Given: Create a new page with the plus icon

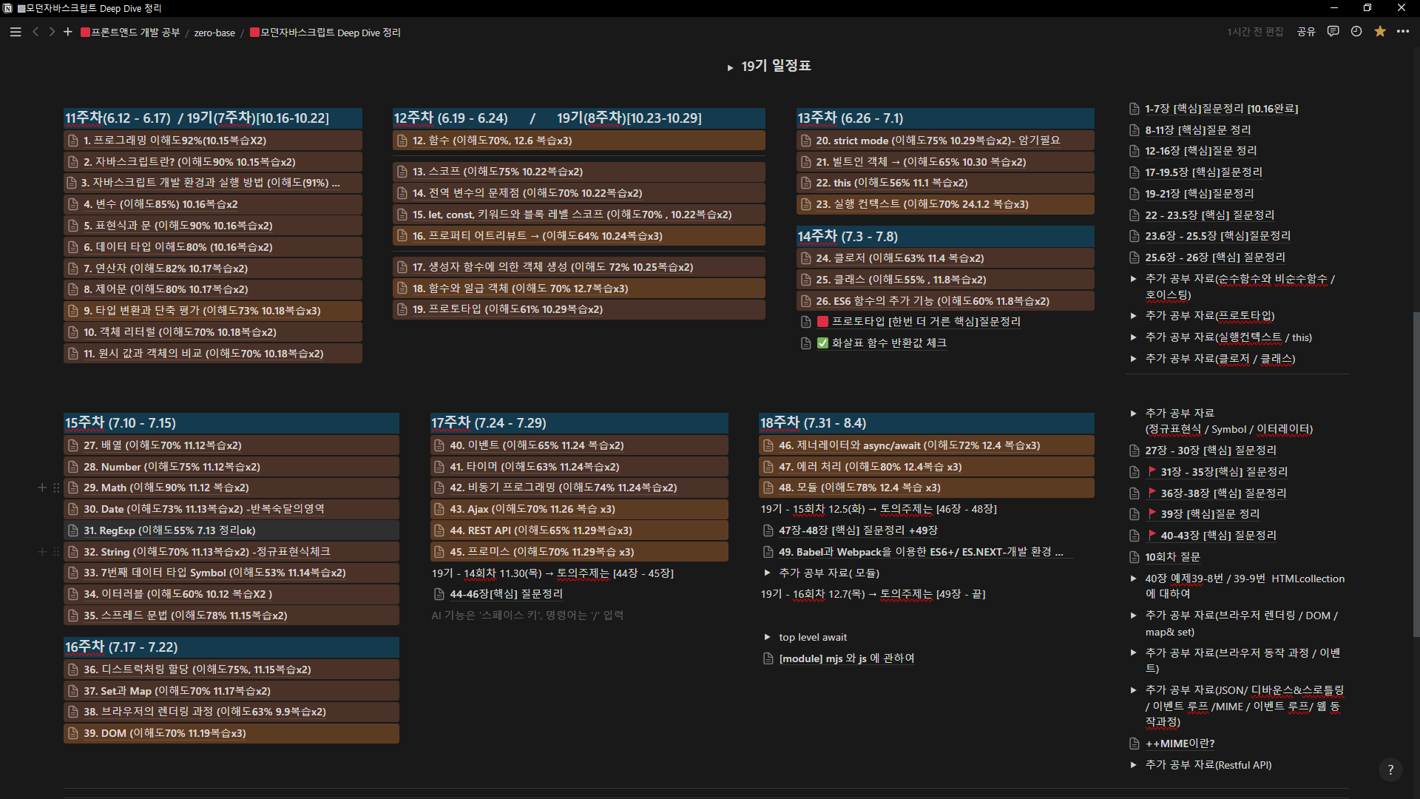Looking at the screenshot, I should 68,32.
